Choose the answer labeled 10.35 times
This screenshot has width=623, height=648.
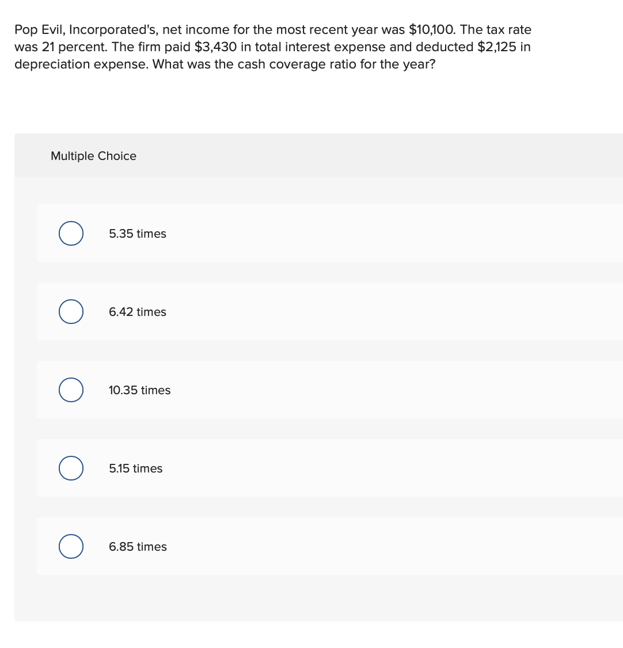tap(139, 390)
